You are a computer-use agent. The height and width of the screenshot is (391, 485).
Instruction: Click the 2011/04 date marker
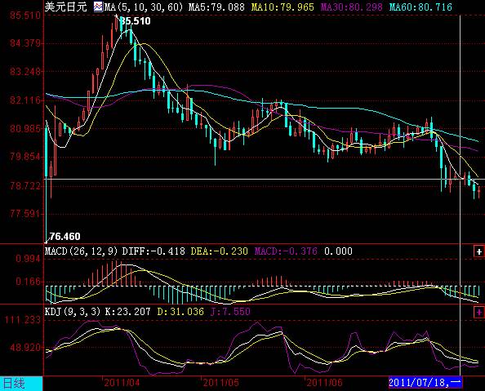pyautogui.click(x=122, y=383)
